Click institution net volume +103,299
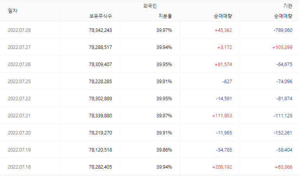299x176 pixels. 282,47
